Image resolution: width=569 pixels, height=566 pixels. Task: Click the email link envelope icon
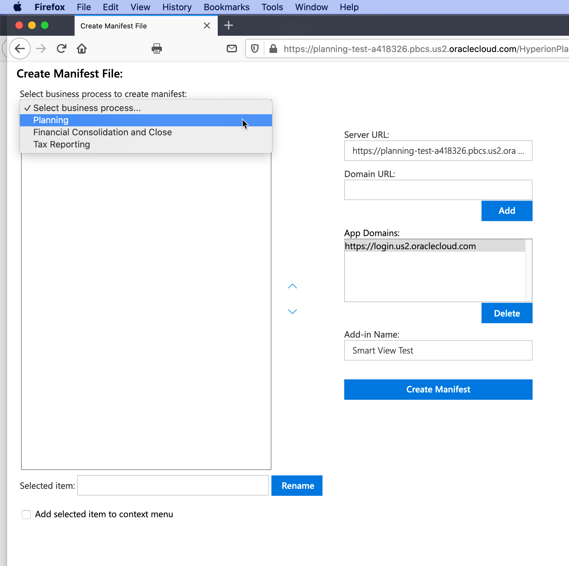pyautogui.click(x=232, y=48)
